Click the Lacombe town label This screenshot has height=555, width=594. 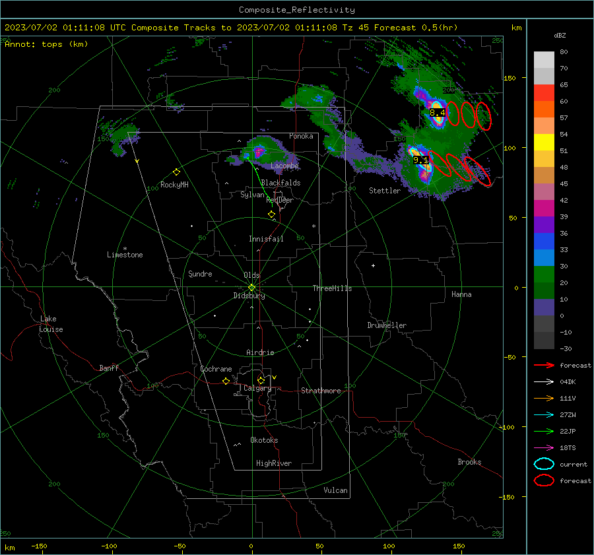284,166
